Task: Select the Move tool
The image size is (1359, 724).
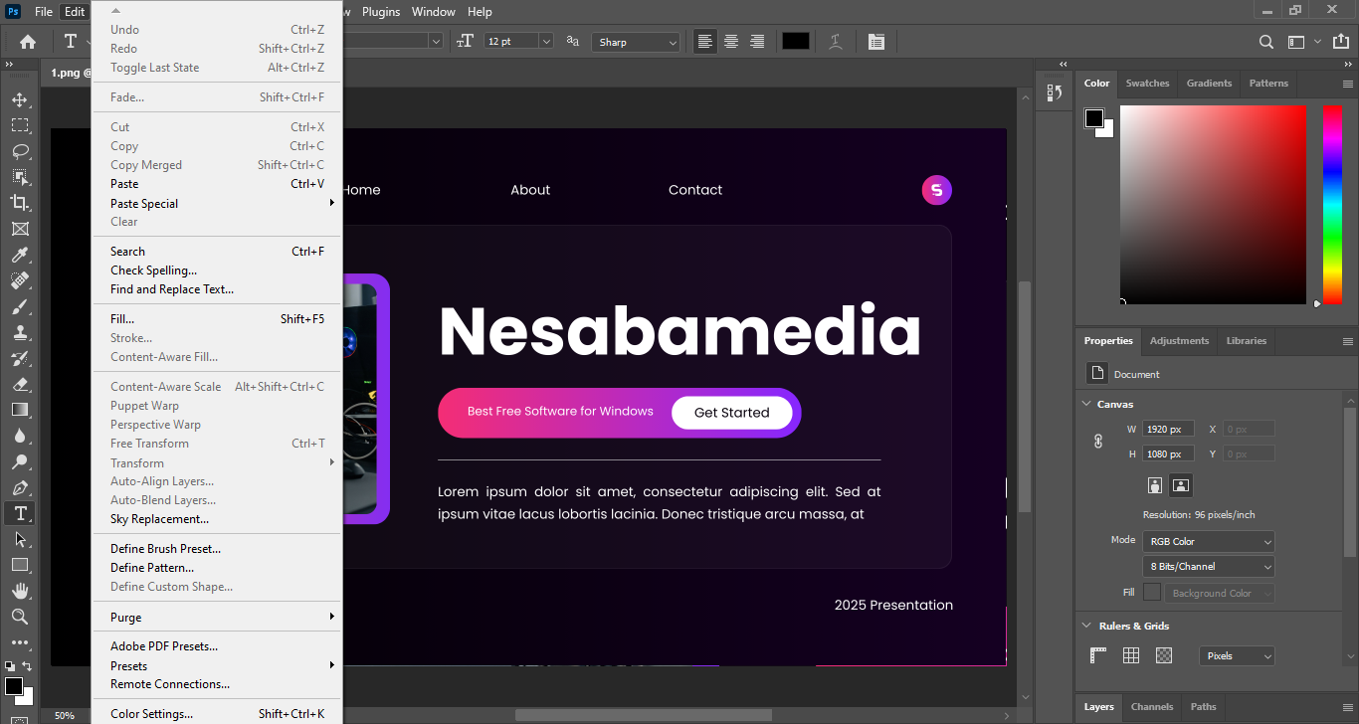Action: point(20,99)
